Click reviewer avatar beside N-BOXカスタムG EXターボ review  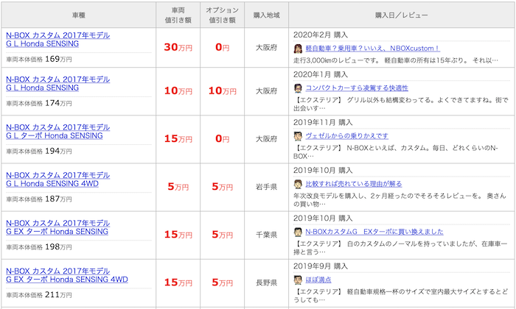298,232
